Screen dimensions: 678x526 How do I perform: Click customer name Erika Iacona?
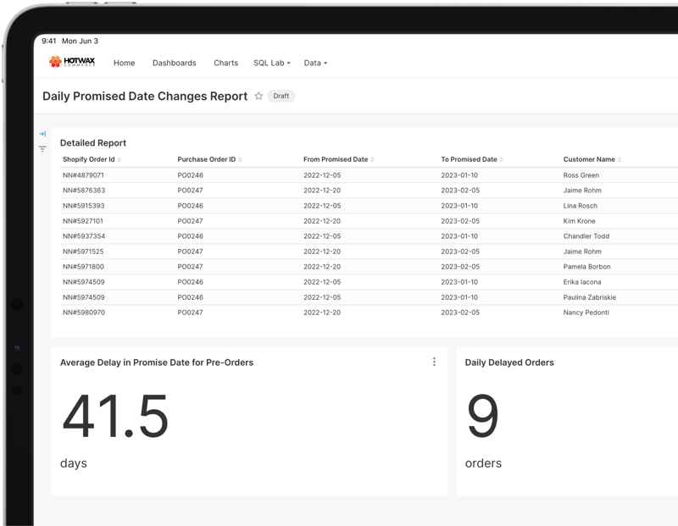(582, 282)
